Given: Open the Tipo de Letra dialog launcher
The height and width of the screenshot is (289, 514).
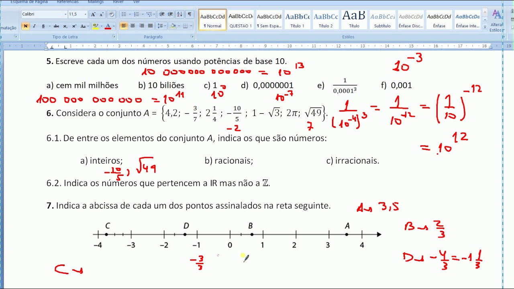Looking at the screenshot, I should [x=114, y=37].
